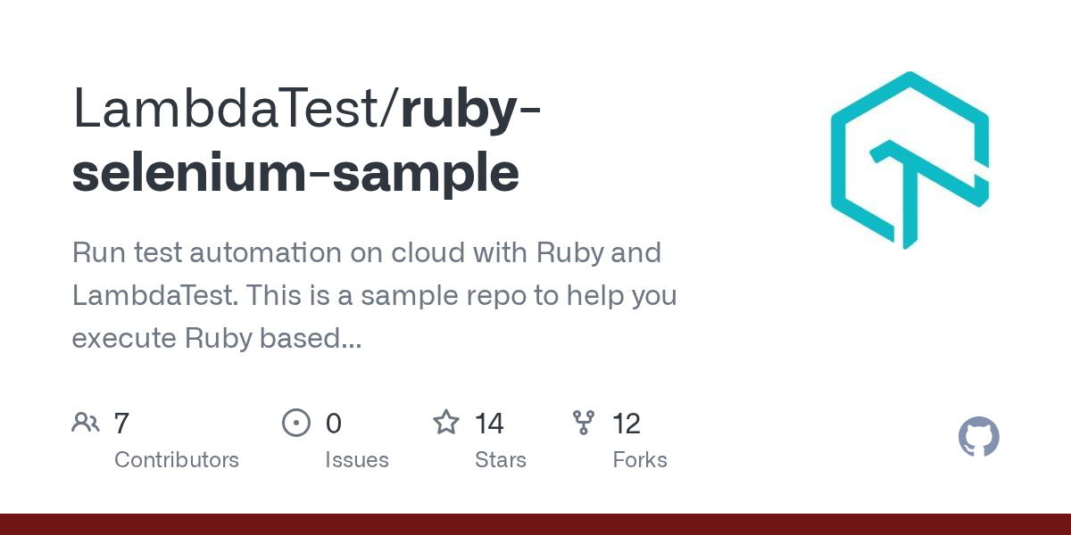Click the issues circle-dot icon
The width and height of the screenshot is (1071, 535).
click(x=295, y=423)
